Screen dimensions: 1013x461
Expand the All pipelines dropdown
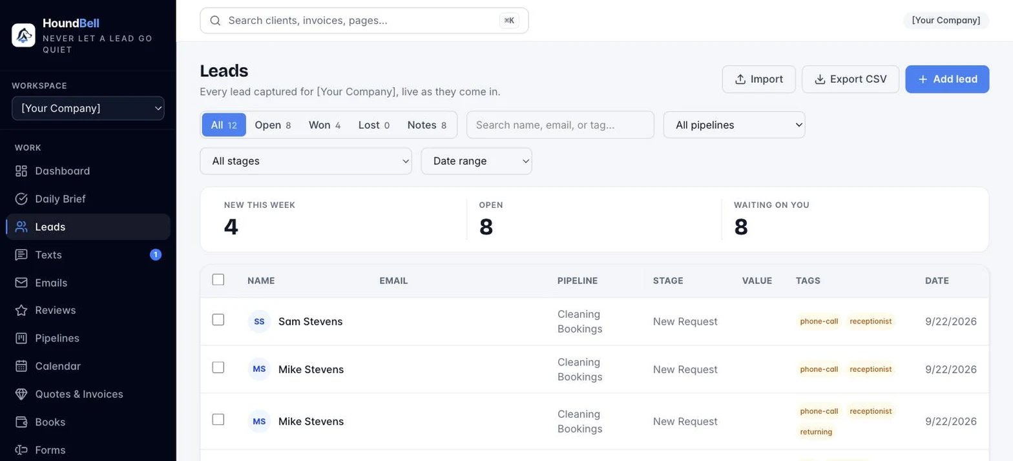[x=734, y=125]
